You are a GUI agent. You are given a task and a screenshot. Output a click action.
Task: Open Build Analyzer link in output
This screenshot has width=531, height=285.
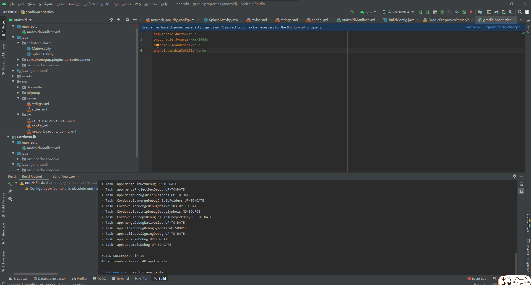[115, 272]
